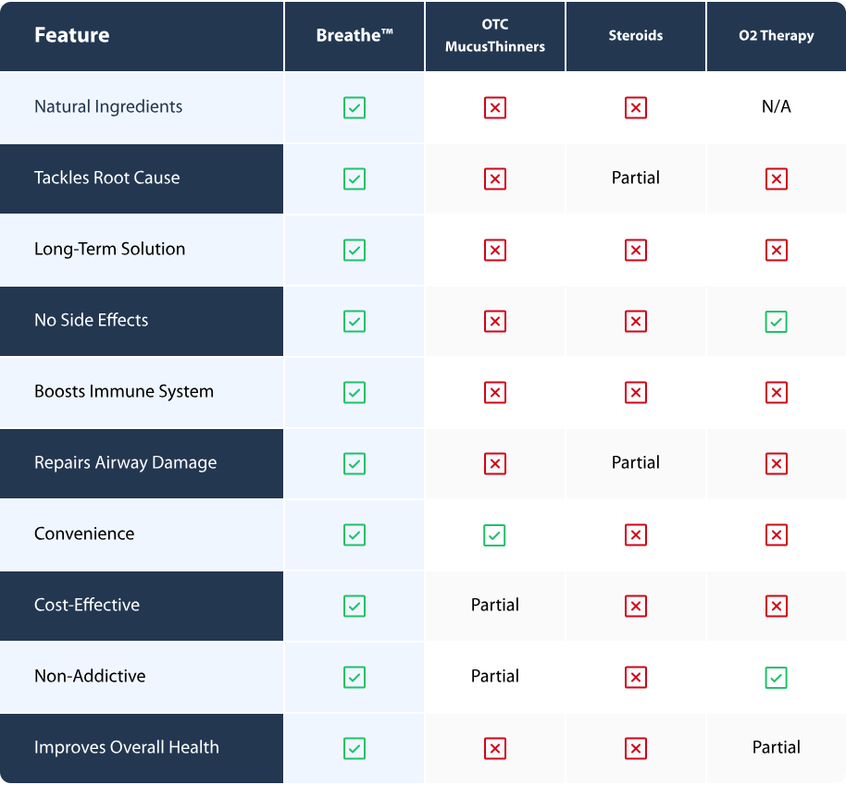Click the 'Steroids' column header
The width and height of the screenshot is (846, 785).
coord(636,35)
